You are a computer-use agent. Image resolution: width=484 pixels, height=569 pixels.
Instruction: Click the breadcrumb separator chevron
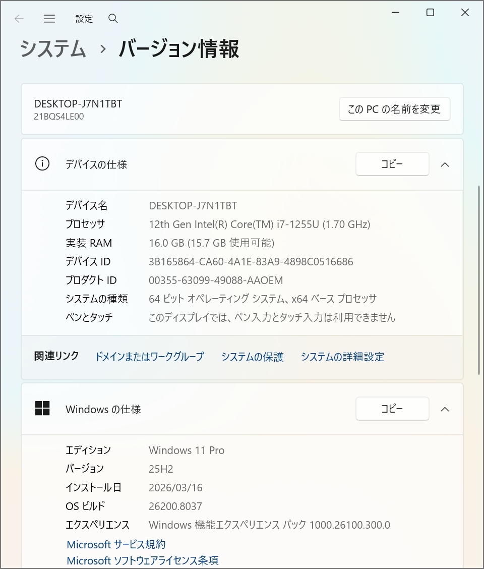103,49
